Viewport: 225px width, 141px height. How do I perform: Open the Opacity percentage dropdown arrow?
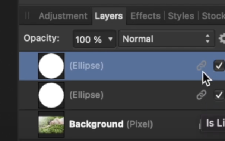[110, 39]
